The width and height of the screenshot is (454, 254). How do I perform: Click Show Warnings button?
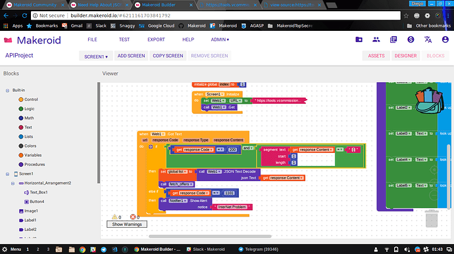(x=127, y=224)
